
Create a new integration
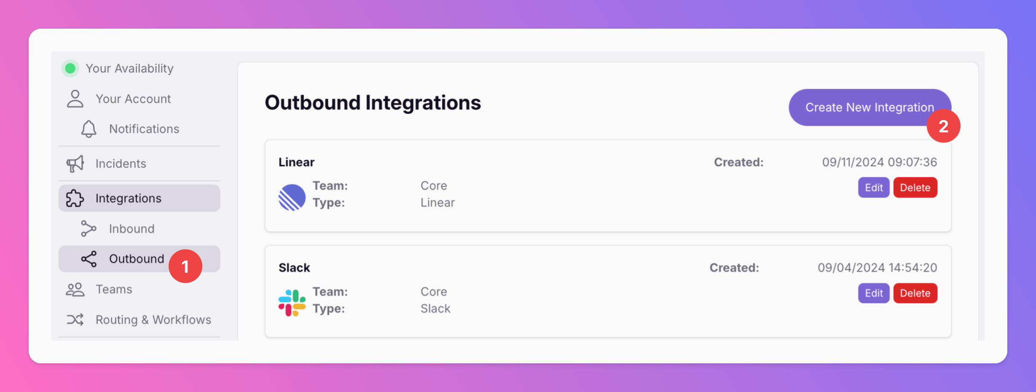[870, 107]
